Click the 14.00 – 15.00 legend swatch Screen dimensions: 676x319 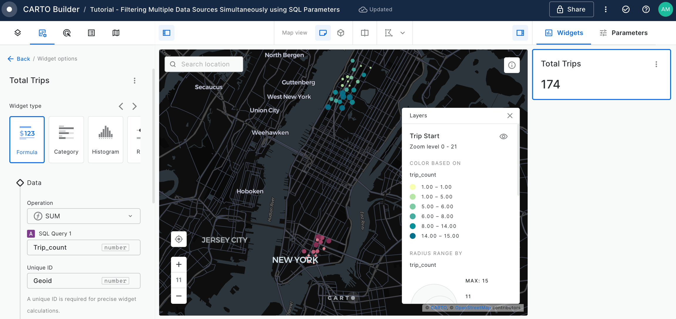point(413,236)
